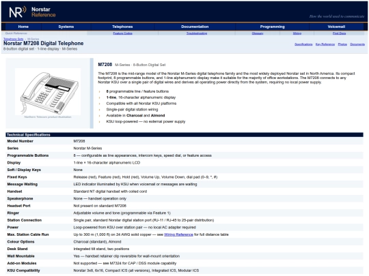Click the 'KSU loop-powered' bullet text
Viewport: 369px width, 276px height.
pyautogui.click(x=146, y=121)
